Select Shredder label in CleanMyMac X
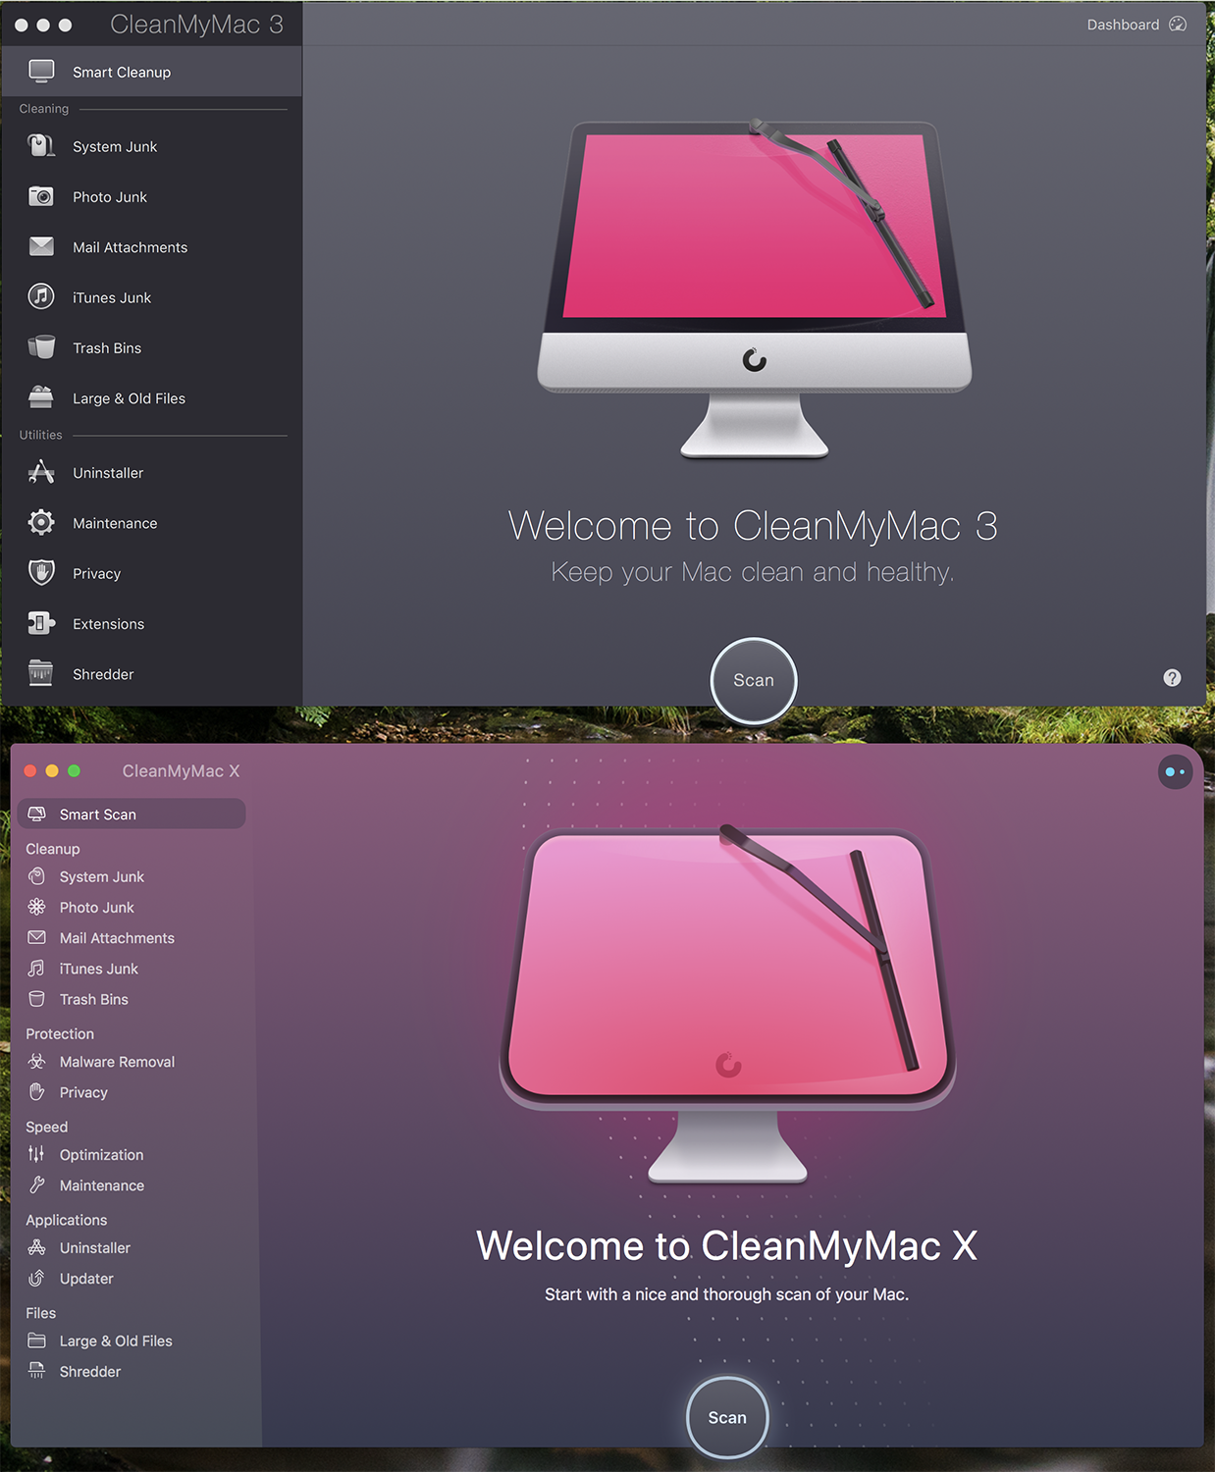This screenshot has width=1215, height=1472. (x=90, y=1372)
